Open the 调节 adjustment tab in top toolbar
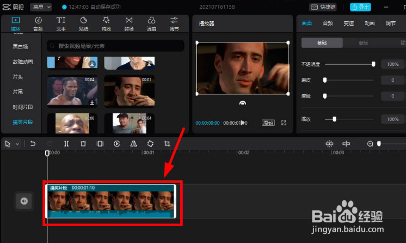The image size is (406, 243). [174, 23]
